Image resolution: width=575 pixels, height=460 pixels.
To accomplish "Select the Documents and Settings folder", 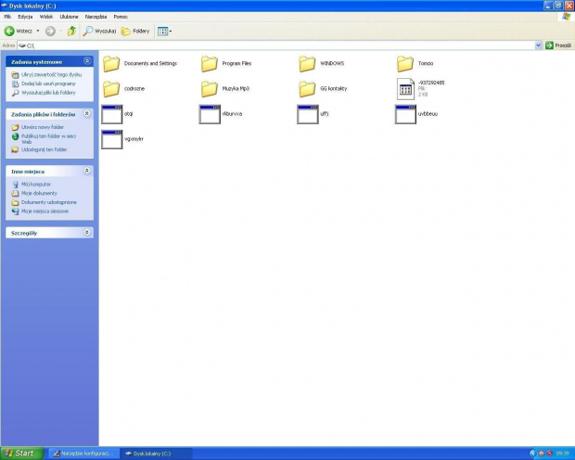I will 111,63.
